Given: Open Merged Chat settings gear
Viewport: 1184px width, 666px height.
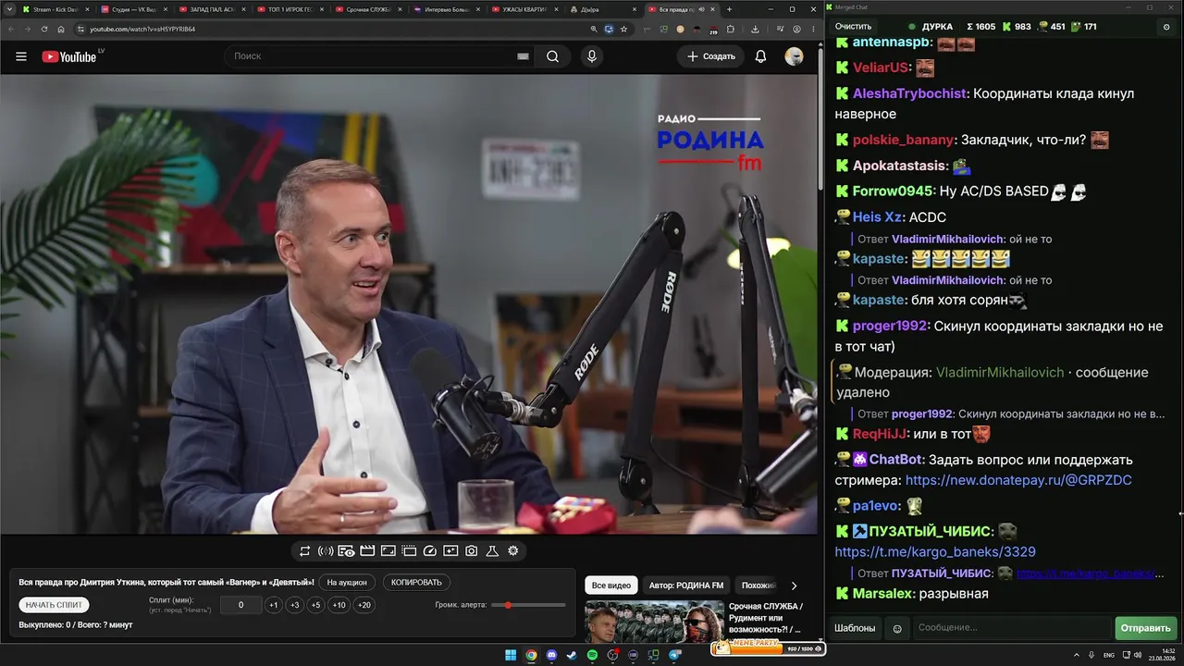Looking at the screenshot, I should pyautogui.click(x=1165, y=27).
